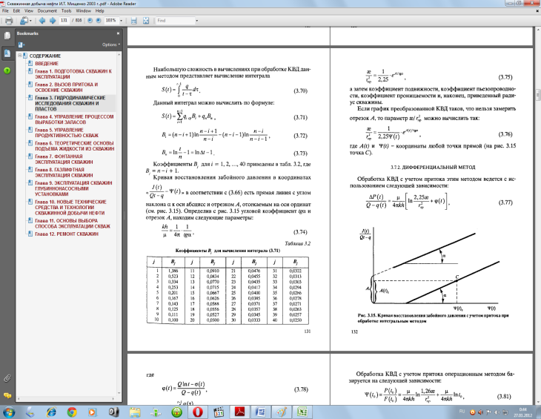Fit one full page to window
The height and width of the screenshot is (419, 541).
pos(146,21)
